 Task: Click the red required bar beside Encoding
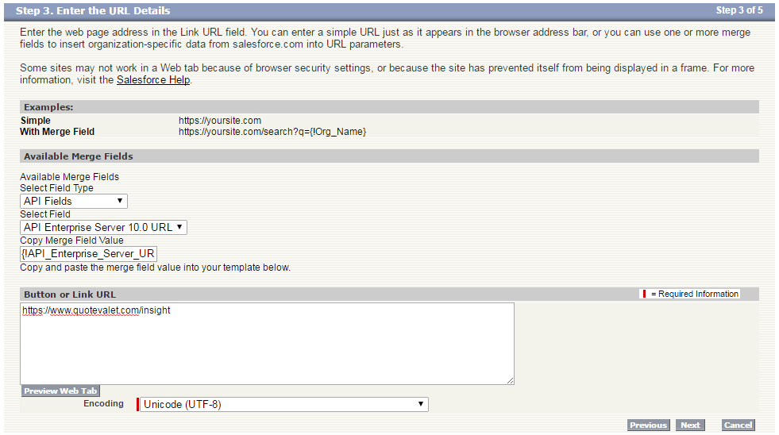click(138, 404)
